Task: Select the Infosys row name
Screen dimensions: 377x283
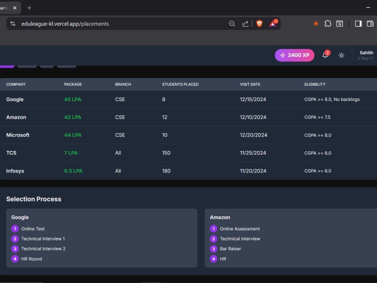Action: click(15, 171)
